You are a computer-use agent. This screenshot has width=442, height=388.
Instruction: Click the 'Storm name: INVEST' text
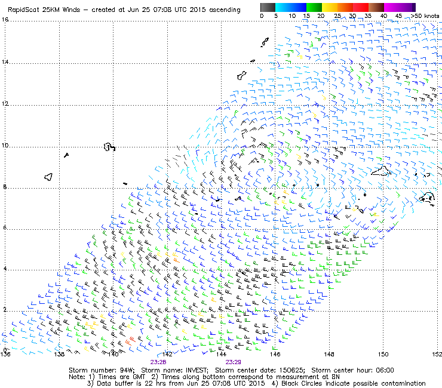(x=174, y=370)
